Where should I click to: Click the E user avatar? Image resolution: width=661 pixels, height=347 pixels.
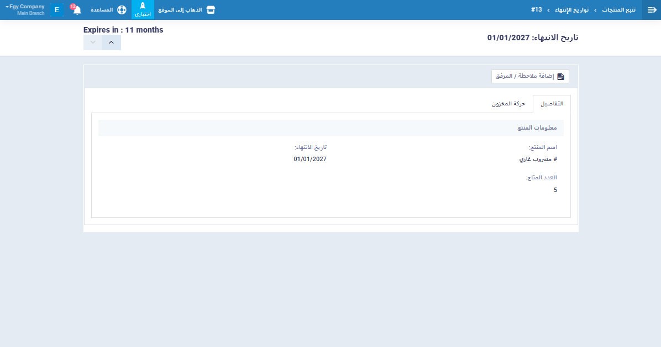coord(57,10)
